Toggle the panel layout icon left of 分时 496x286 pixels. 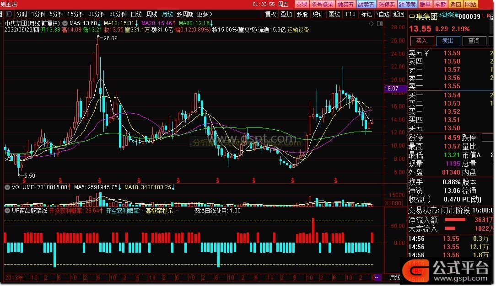(9, 14)
